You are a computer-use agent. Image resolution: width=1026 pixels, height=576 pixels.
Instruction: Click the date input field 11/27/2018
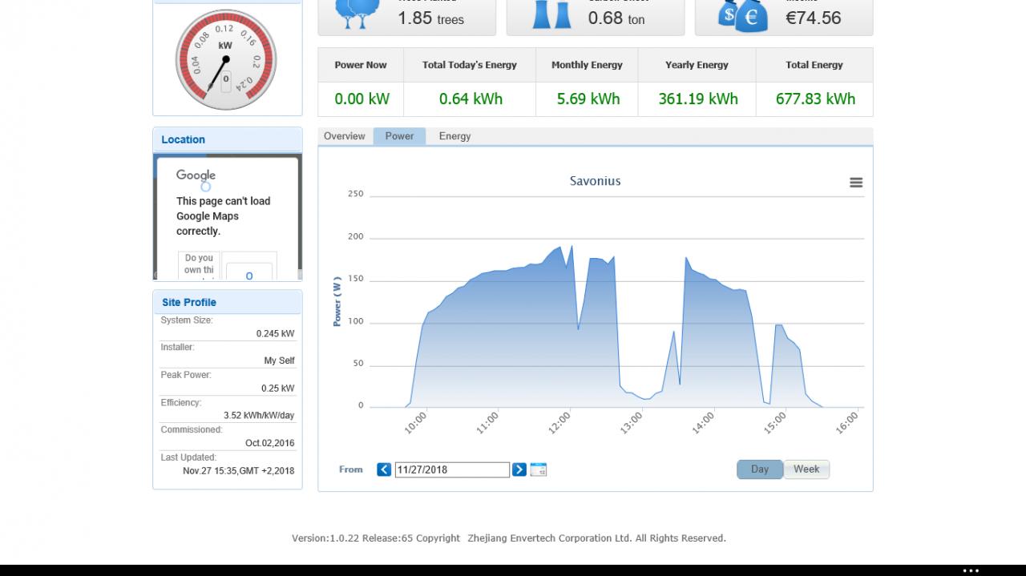pyautogui.click(x=452, y=469)
